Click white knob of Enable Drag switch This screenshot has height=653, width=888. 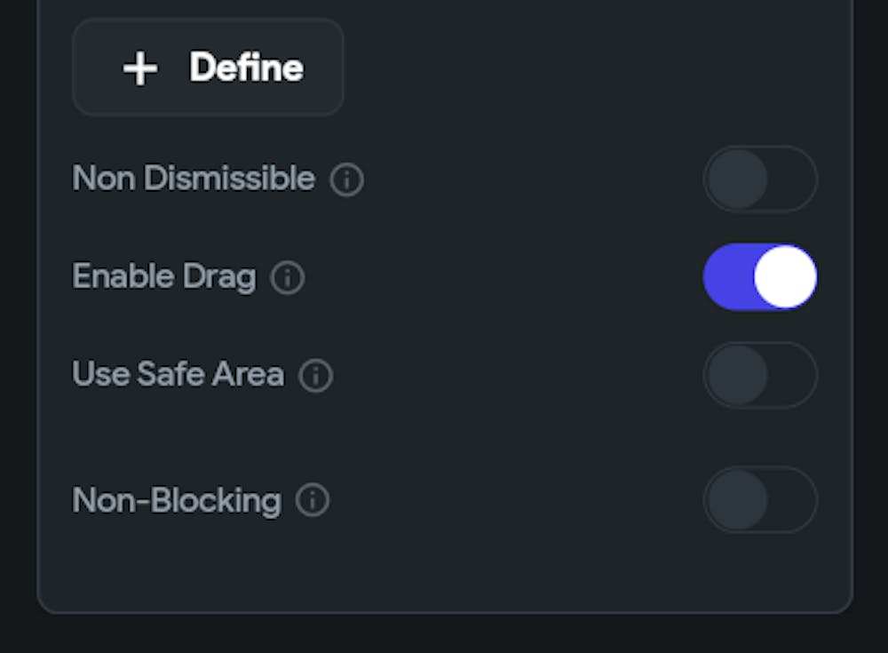click(x=785, y=277)
